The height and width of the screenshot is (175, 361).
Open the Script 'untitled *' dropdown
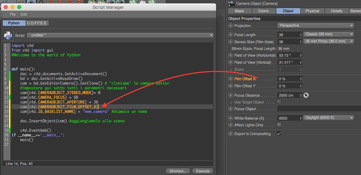[120, 35]
